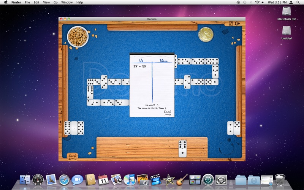Click "The score is: Us 28, Them 0" line
Viewport: 304px width, 190px height.
tap(152, 108)
